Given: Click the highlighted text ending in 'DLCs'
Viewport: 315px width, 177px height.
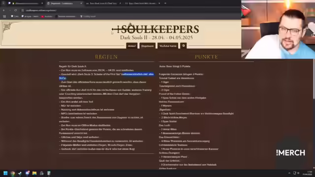Looking at the screenshot, I should click(x=106, y=76).
